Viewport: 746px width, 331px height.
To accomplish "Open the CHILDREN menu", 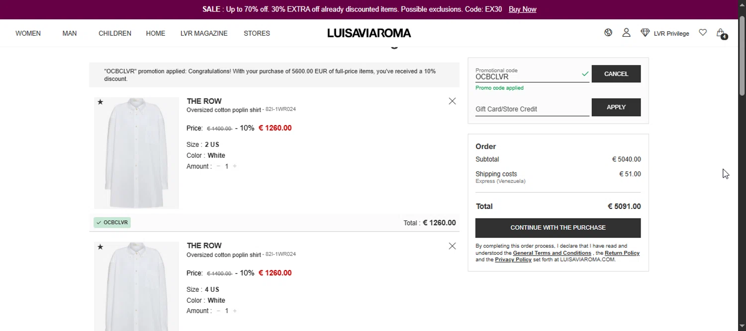I will pos(115,33).
